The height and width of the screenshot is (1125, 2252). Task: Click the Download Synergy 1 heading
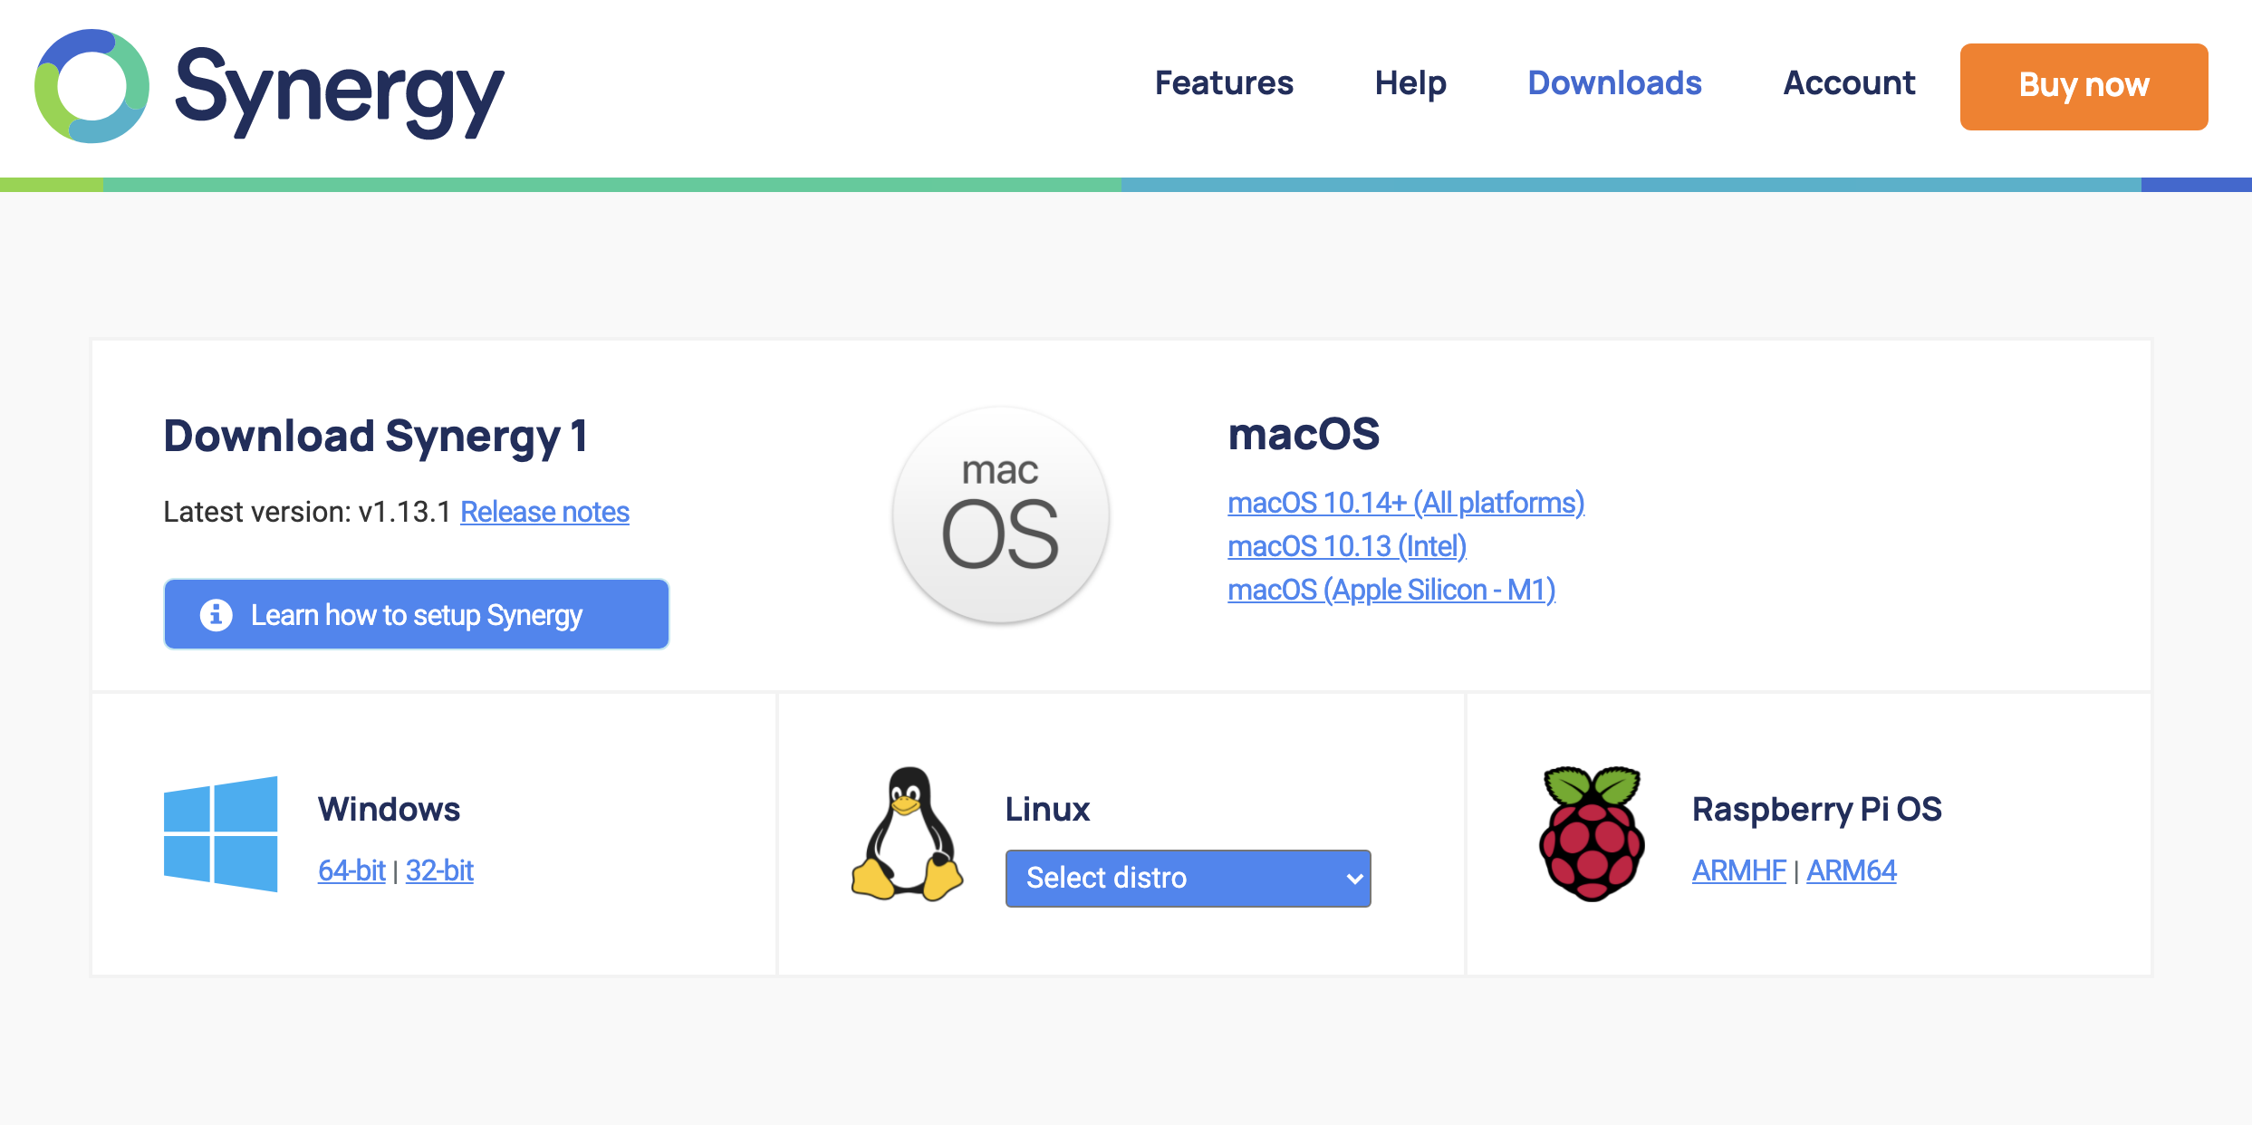click(376, 437)
